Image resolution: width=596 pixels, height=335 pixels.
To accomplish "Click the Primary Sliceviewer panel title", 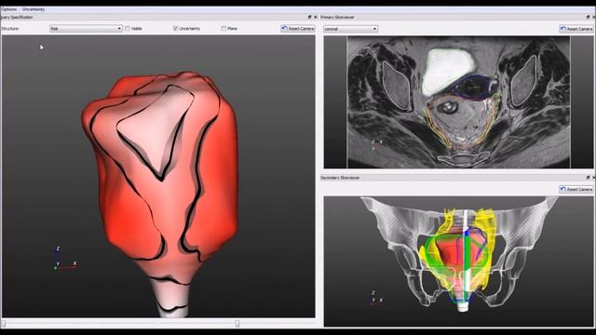I will 337,17.
